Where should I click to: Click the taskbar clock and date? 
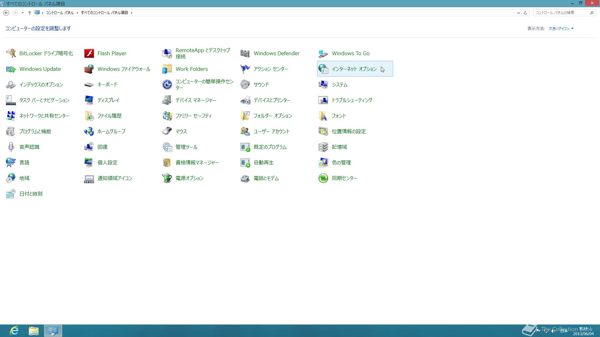click(x=583, y=331)
